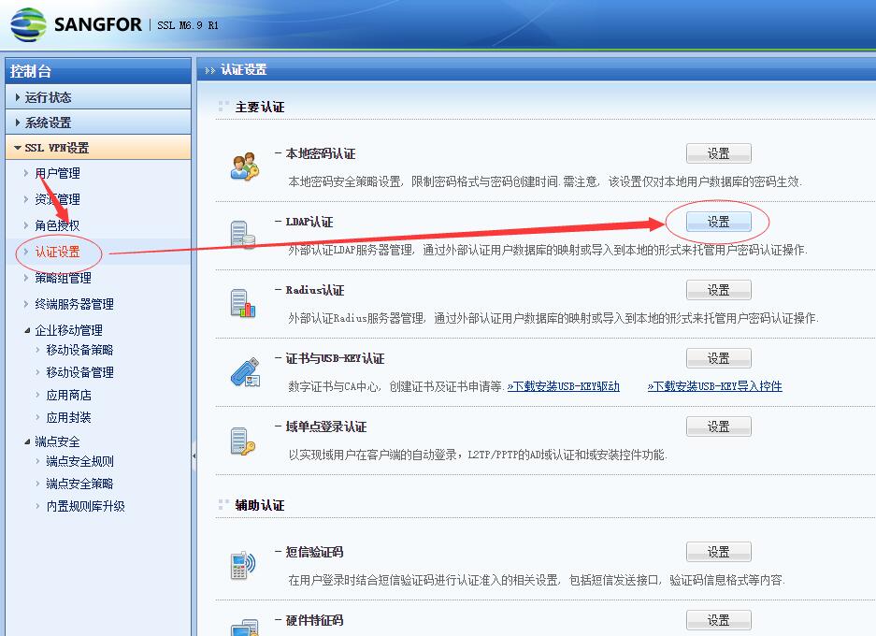Click the 认证设置 breadcrumb title

coord(244,70)
